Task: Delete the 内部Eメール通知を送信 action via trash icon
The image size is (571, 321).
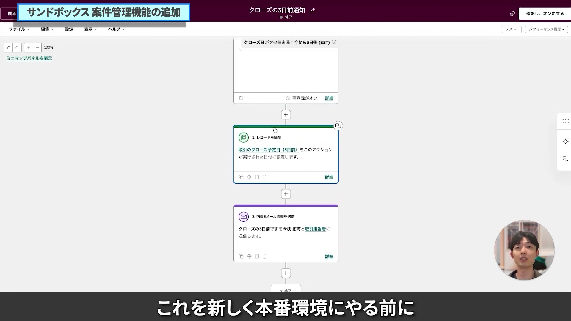Action: [x=265, y=256]
